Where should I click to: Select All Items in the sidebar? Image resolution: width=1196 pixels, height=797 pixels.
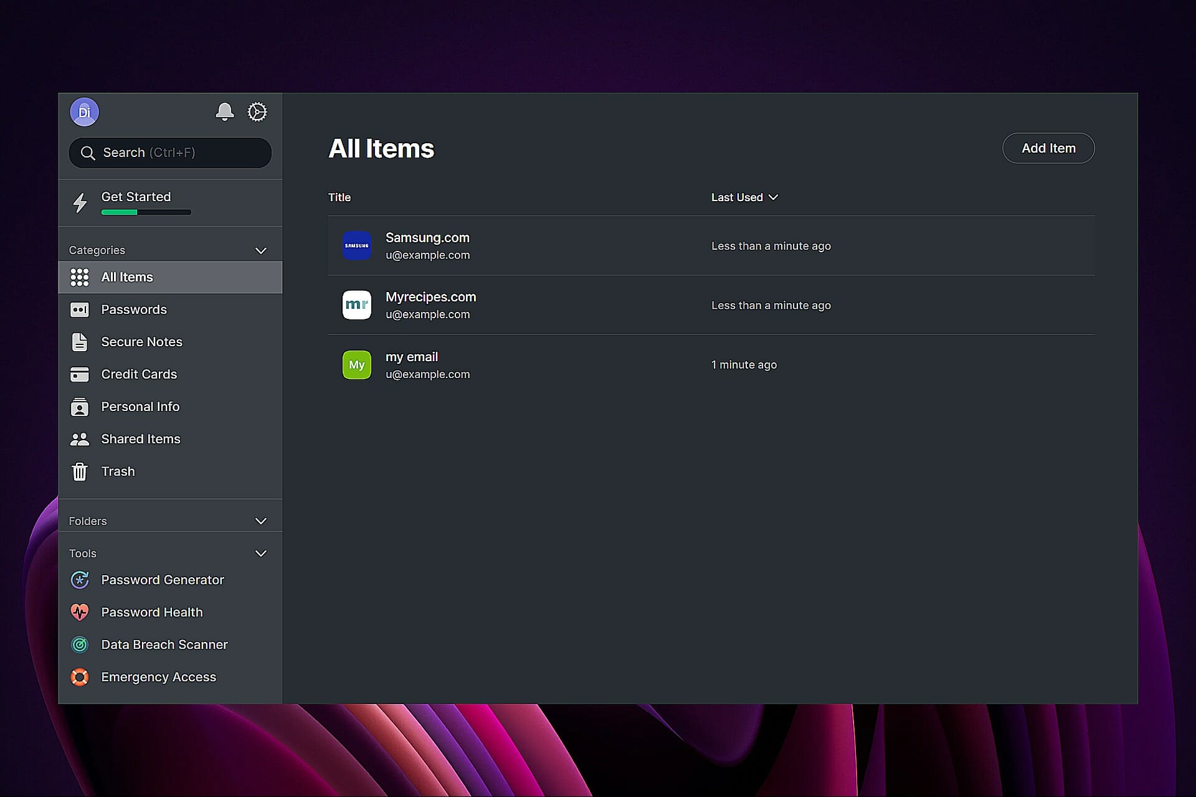(x=170, y=277)
